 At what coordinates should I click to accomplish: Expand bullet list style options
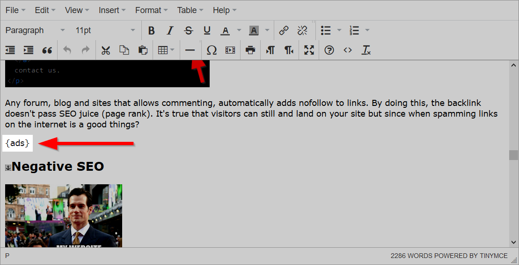tap(339, 30)
